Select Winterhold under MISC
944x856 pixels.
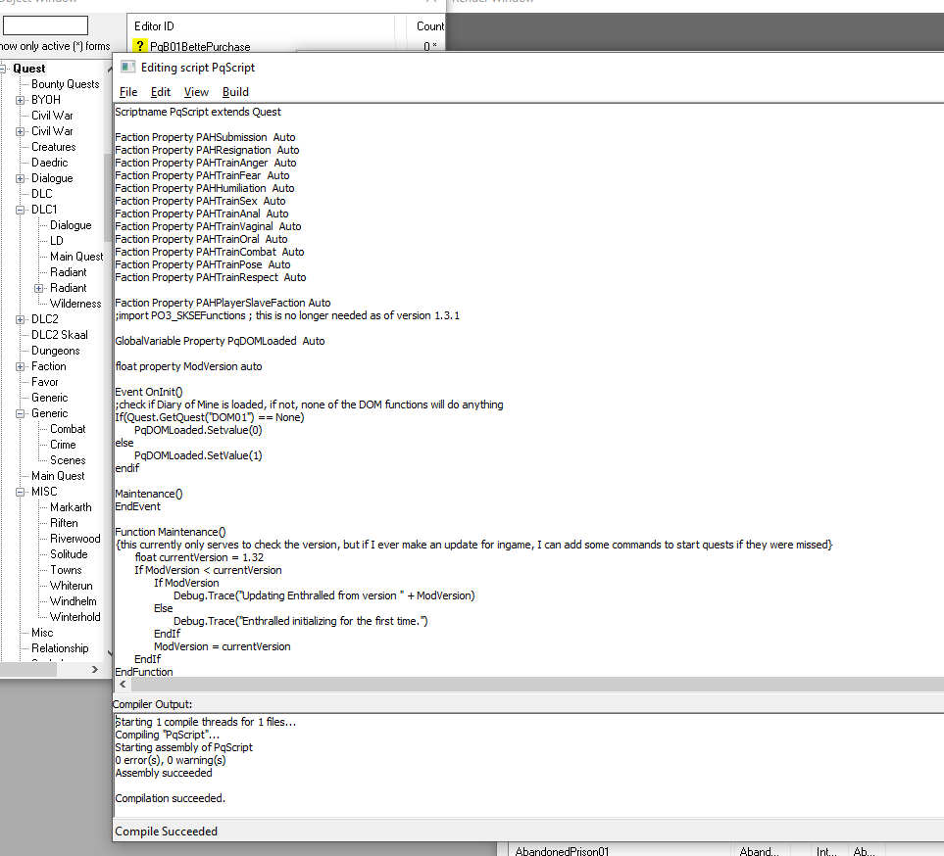tap(75, 617)
